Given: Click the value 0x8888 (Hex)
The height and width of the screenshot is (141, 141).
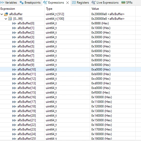Looking at the screenshot, I should click(x=100, y=23).
